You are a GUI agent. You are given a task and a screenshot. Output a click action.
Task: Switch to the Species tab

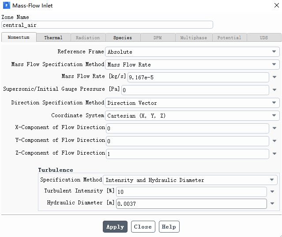pyautogui.click(x=122, y=38)
